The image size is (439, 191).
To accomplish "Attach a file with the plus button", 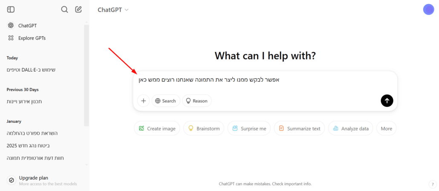I will tap(144, 101).
